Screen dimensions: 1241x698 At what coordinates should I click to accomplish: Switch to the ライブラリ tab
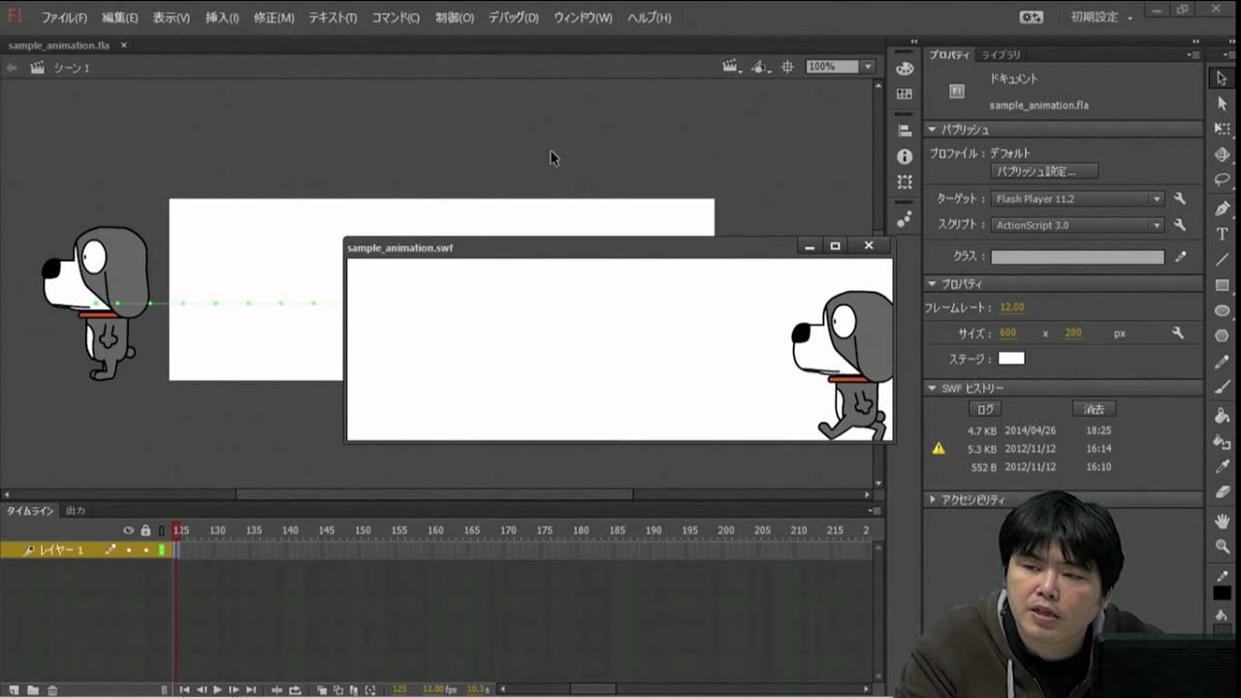[x=1001, y=55]
